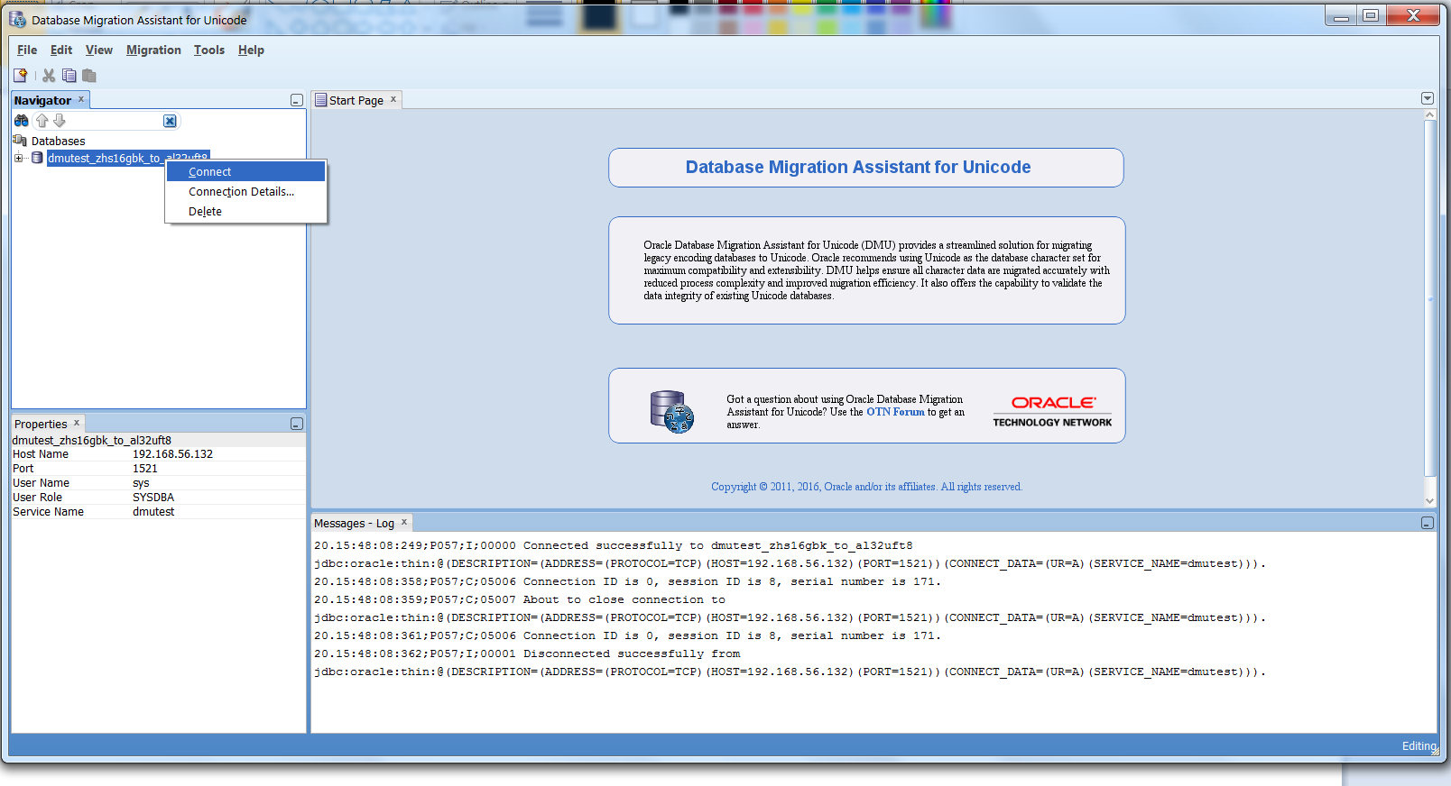Image resolution: width=1451 pixels, height=786 pixels.
Task: Click the Databases plug icon
Action: [20, 141]
